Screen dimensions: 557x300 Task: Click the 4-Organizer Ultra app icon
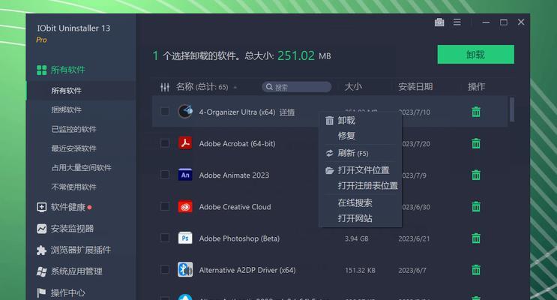(185, 112)
